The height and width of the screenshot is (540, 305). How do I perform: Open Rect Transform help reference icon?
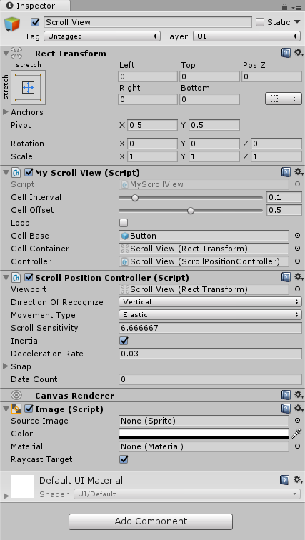286,53
